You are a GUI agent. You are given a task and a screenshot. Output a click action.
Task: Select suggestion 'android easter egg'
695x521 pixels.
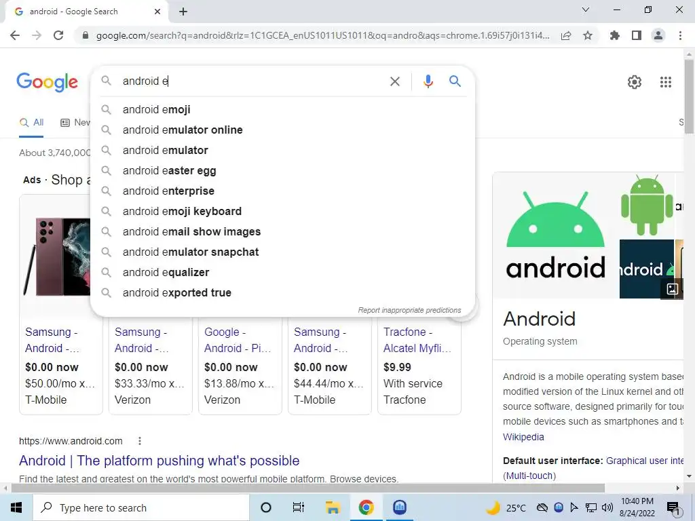click(282, 170)
